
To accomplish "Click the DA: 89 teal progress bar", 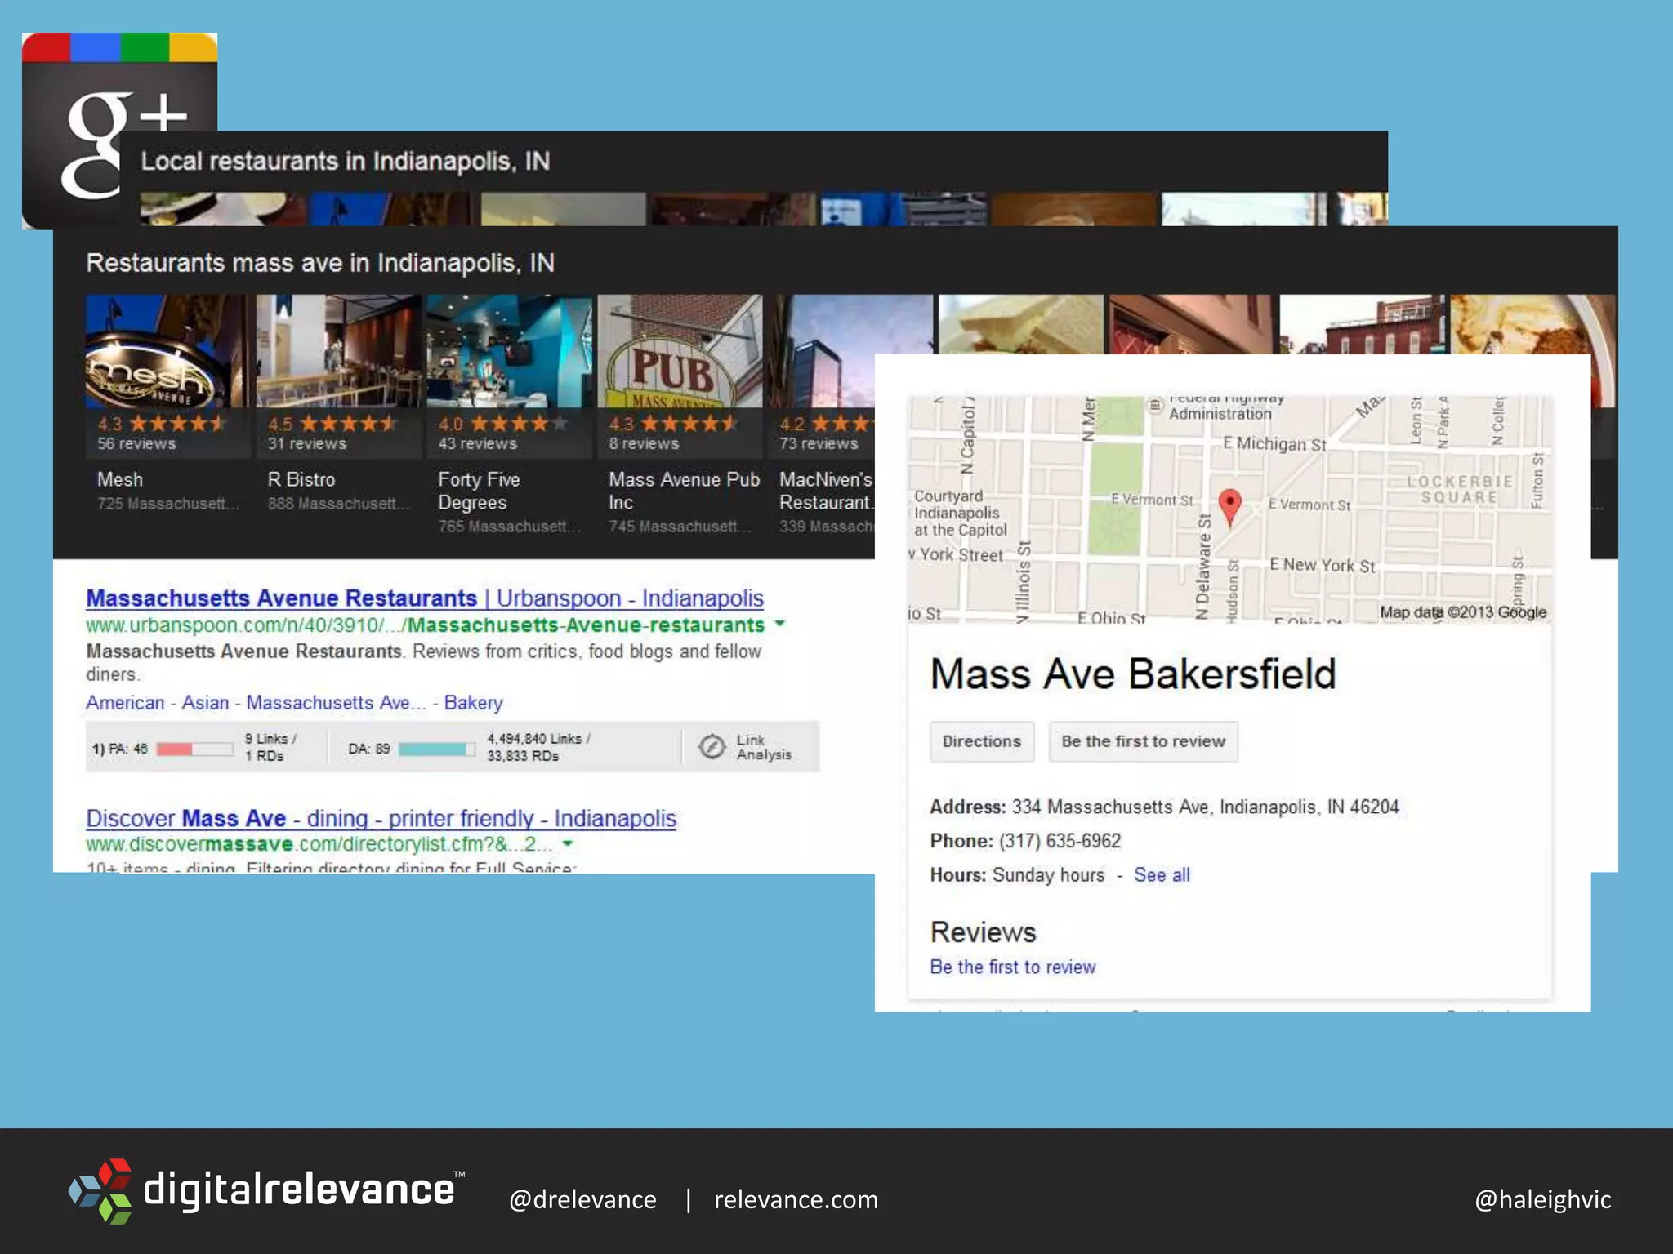I will coord(437,749).
